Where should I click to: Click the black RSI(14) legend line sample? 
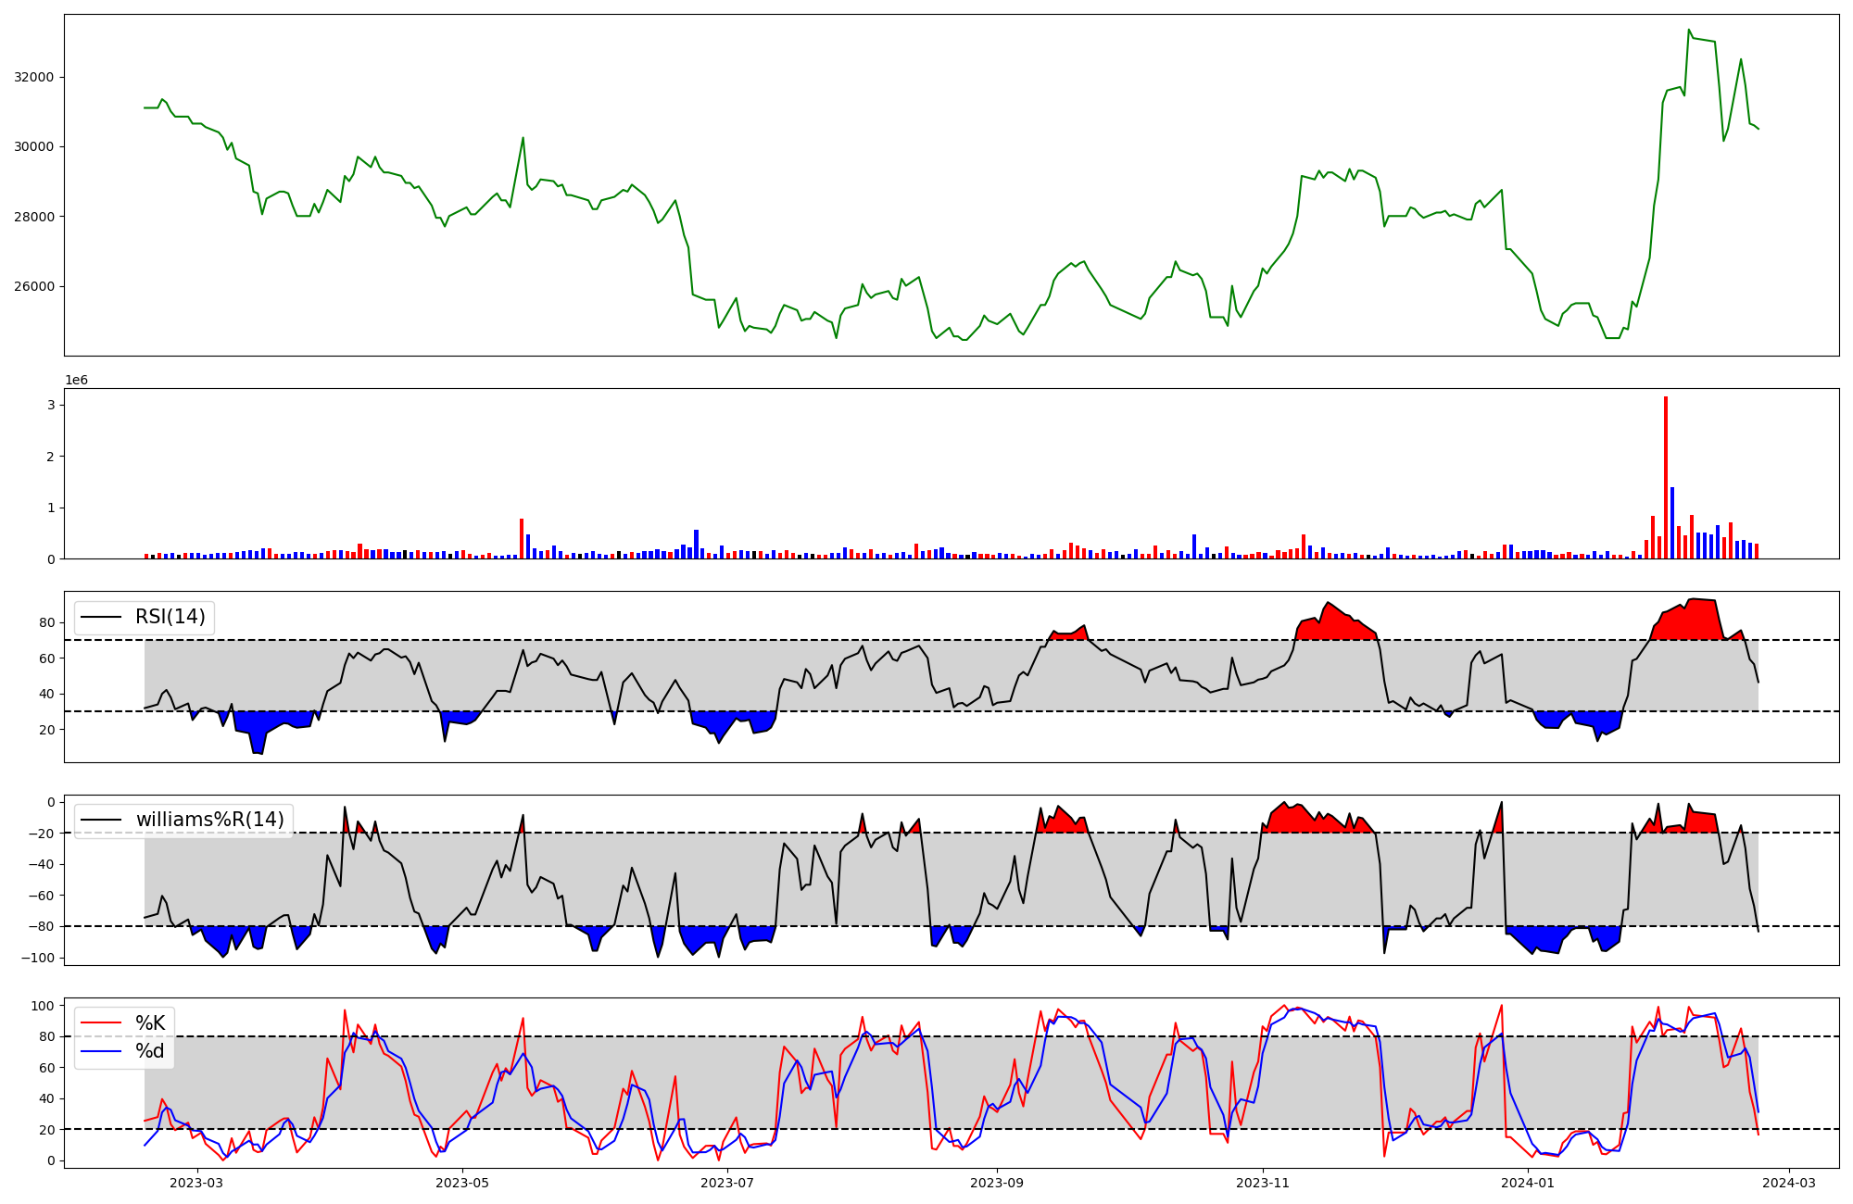pyautogui.click(x=101, y=617)
